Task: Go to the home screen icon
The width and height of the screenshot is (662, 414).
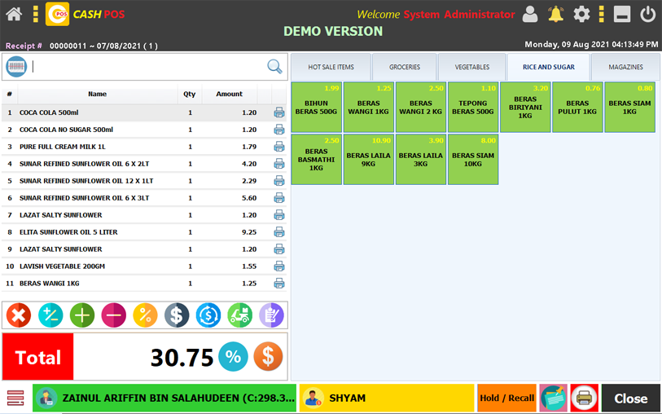Action: click(x=14, y=15)
